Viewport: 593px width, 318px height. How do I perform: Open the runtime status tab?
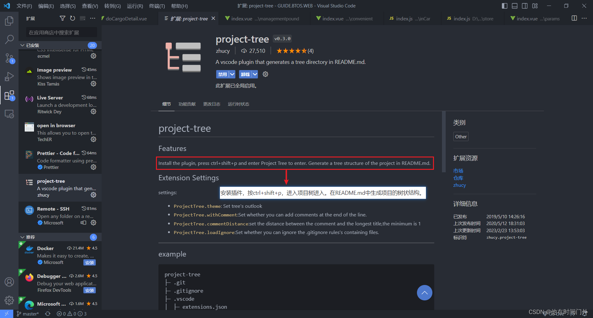pos(238,104)
